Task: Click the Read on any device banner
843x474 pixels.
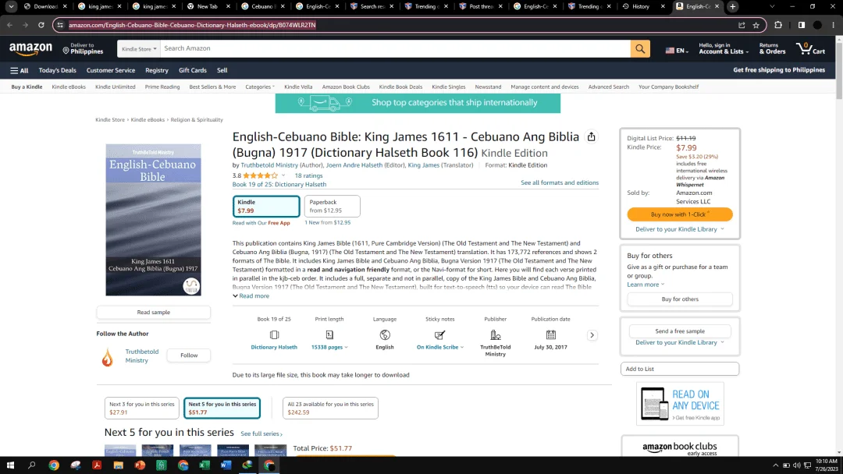Action: [680, 404]
